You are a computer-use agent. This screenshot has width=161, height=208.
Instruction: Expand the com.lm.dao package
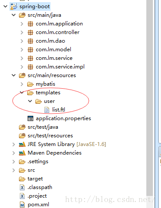[22, 41]
